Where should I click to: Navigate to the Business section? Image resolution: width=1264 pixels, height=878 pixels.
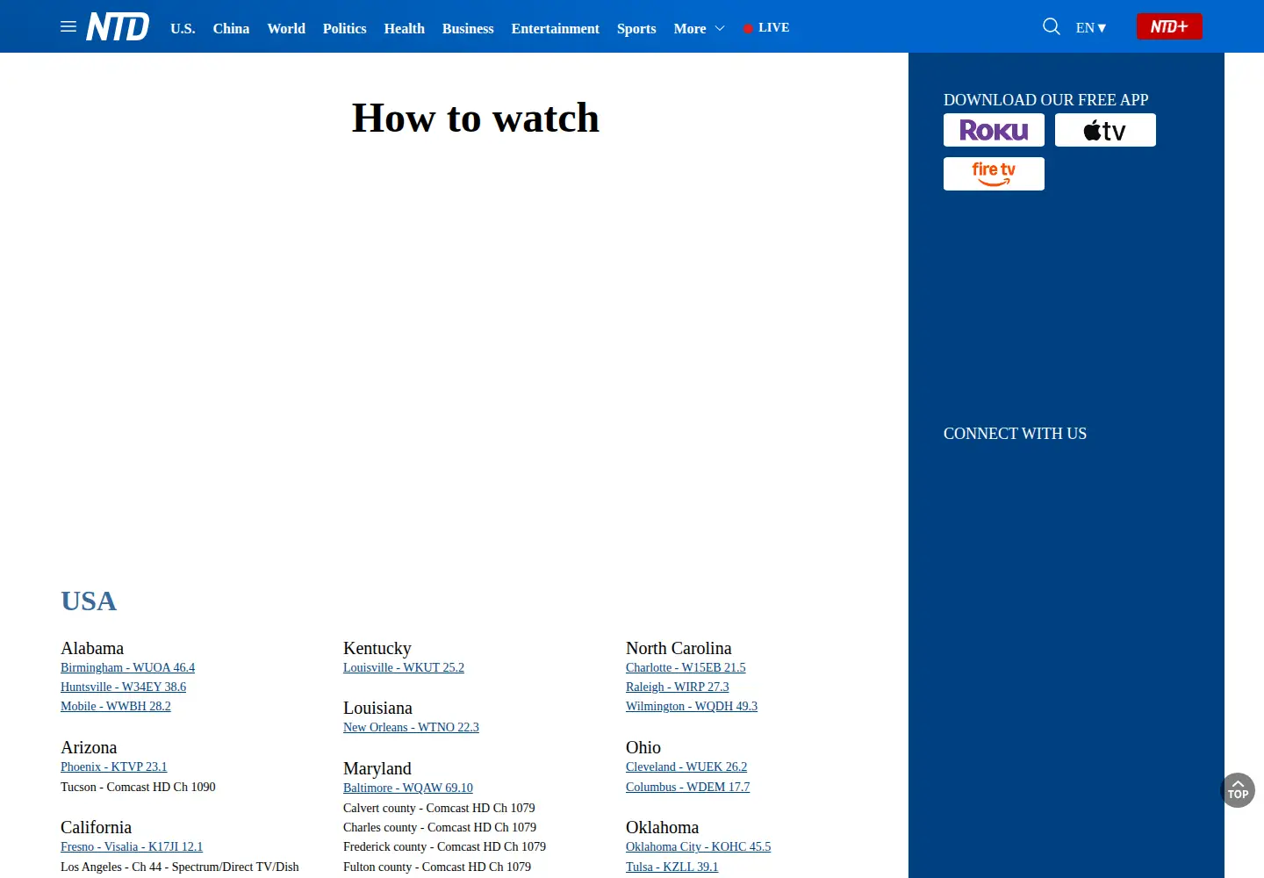468,29
